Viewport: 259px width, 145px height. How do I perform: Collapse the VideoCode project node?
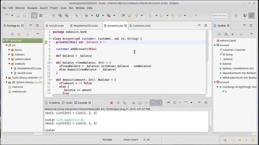[4, 40]
